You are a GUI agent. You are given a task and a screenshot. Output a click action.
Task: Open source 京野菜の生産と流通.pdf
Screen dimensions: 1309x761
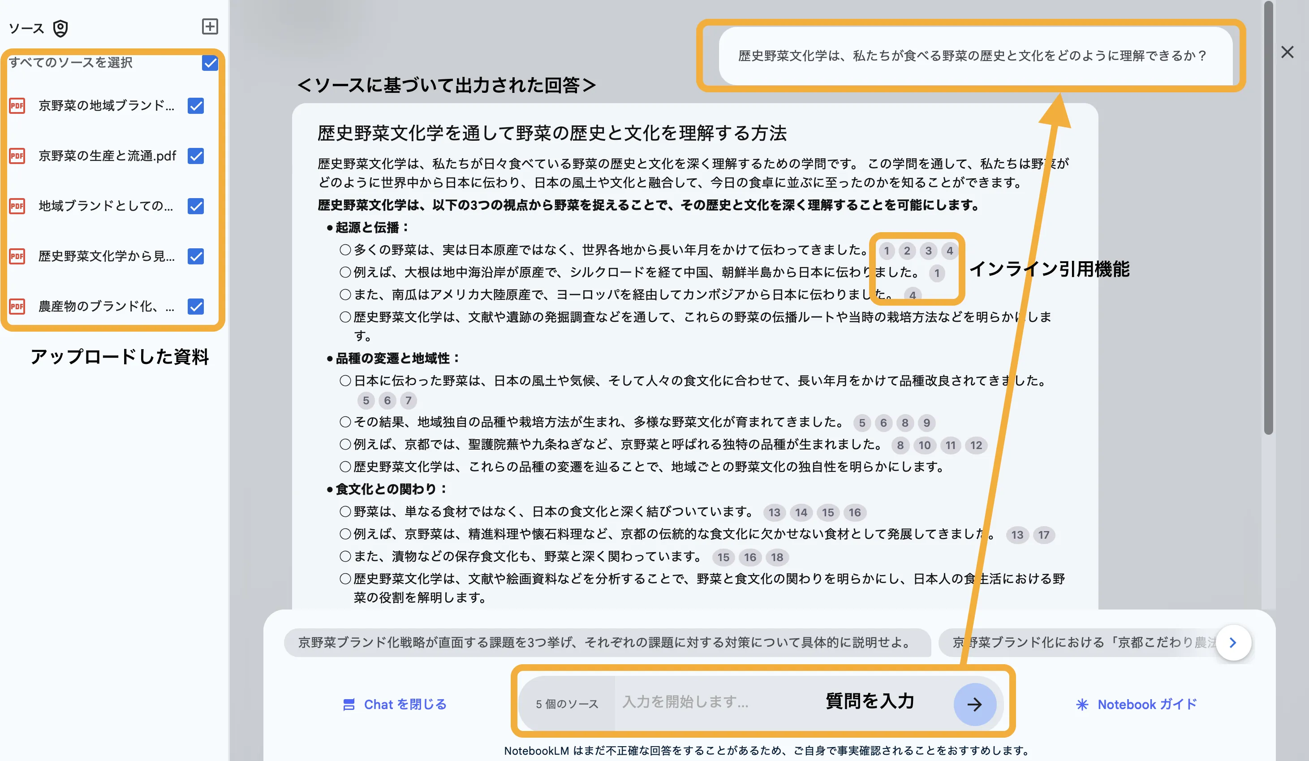108,156
